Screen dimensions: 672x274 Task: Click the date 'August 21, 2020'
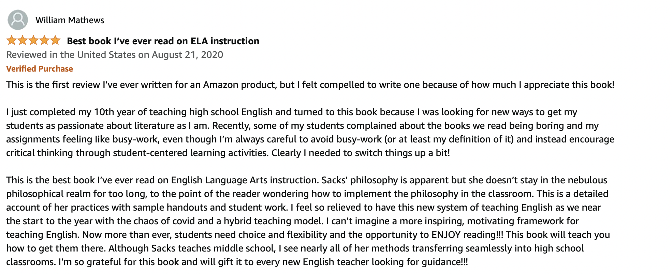coord(187,55)
